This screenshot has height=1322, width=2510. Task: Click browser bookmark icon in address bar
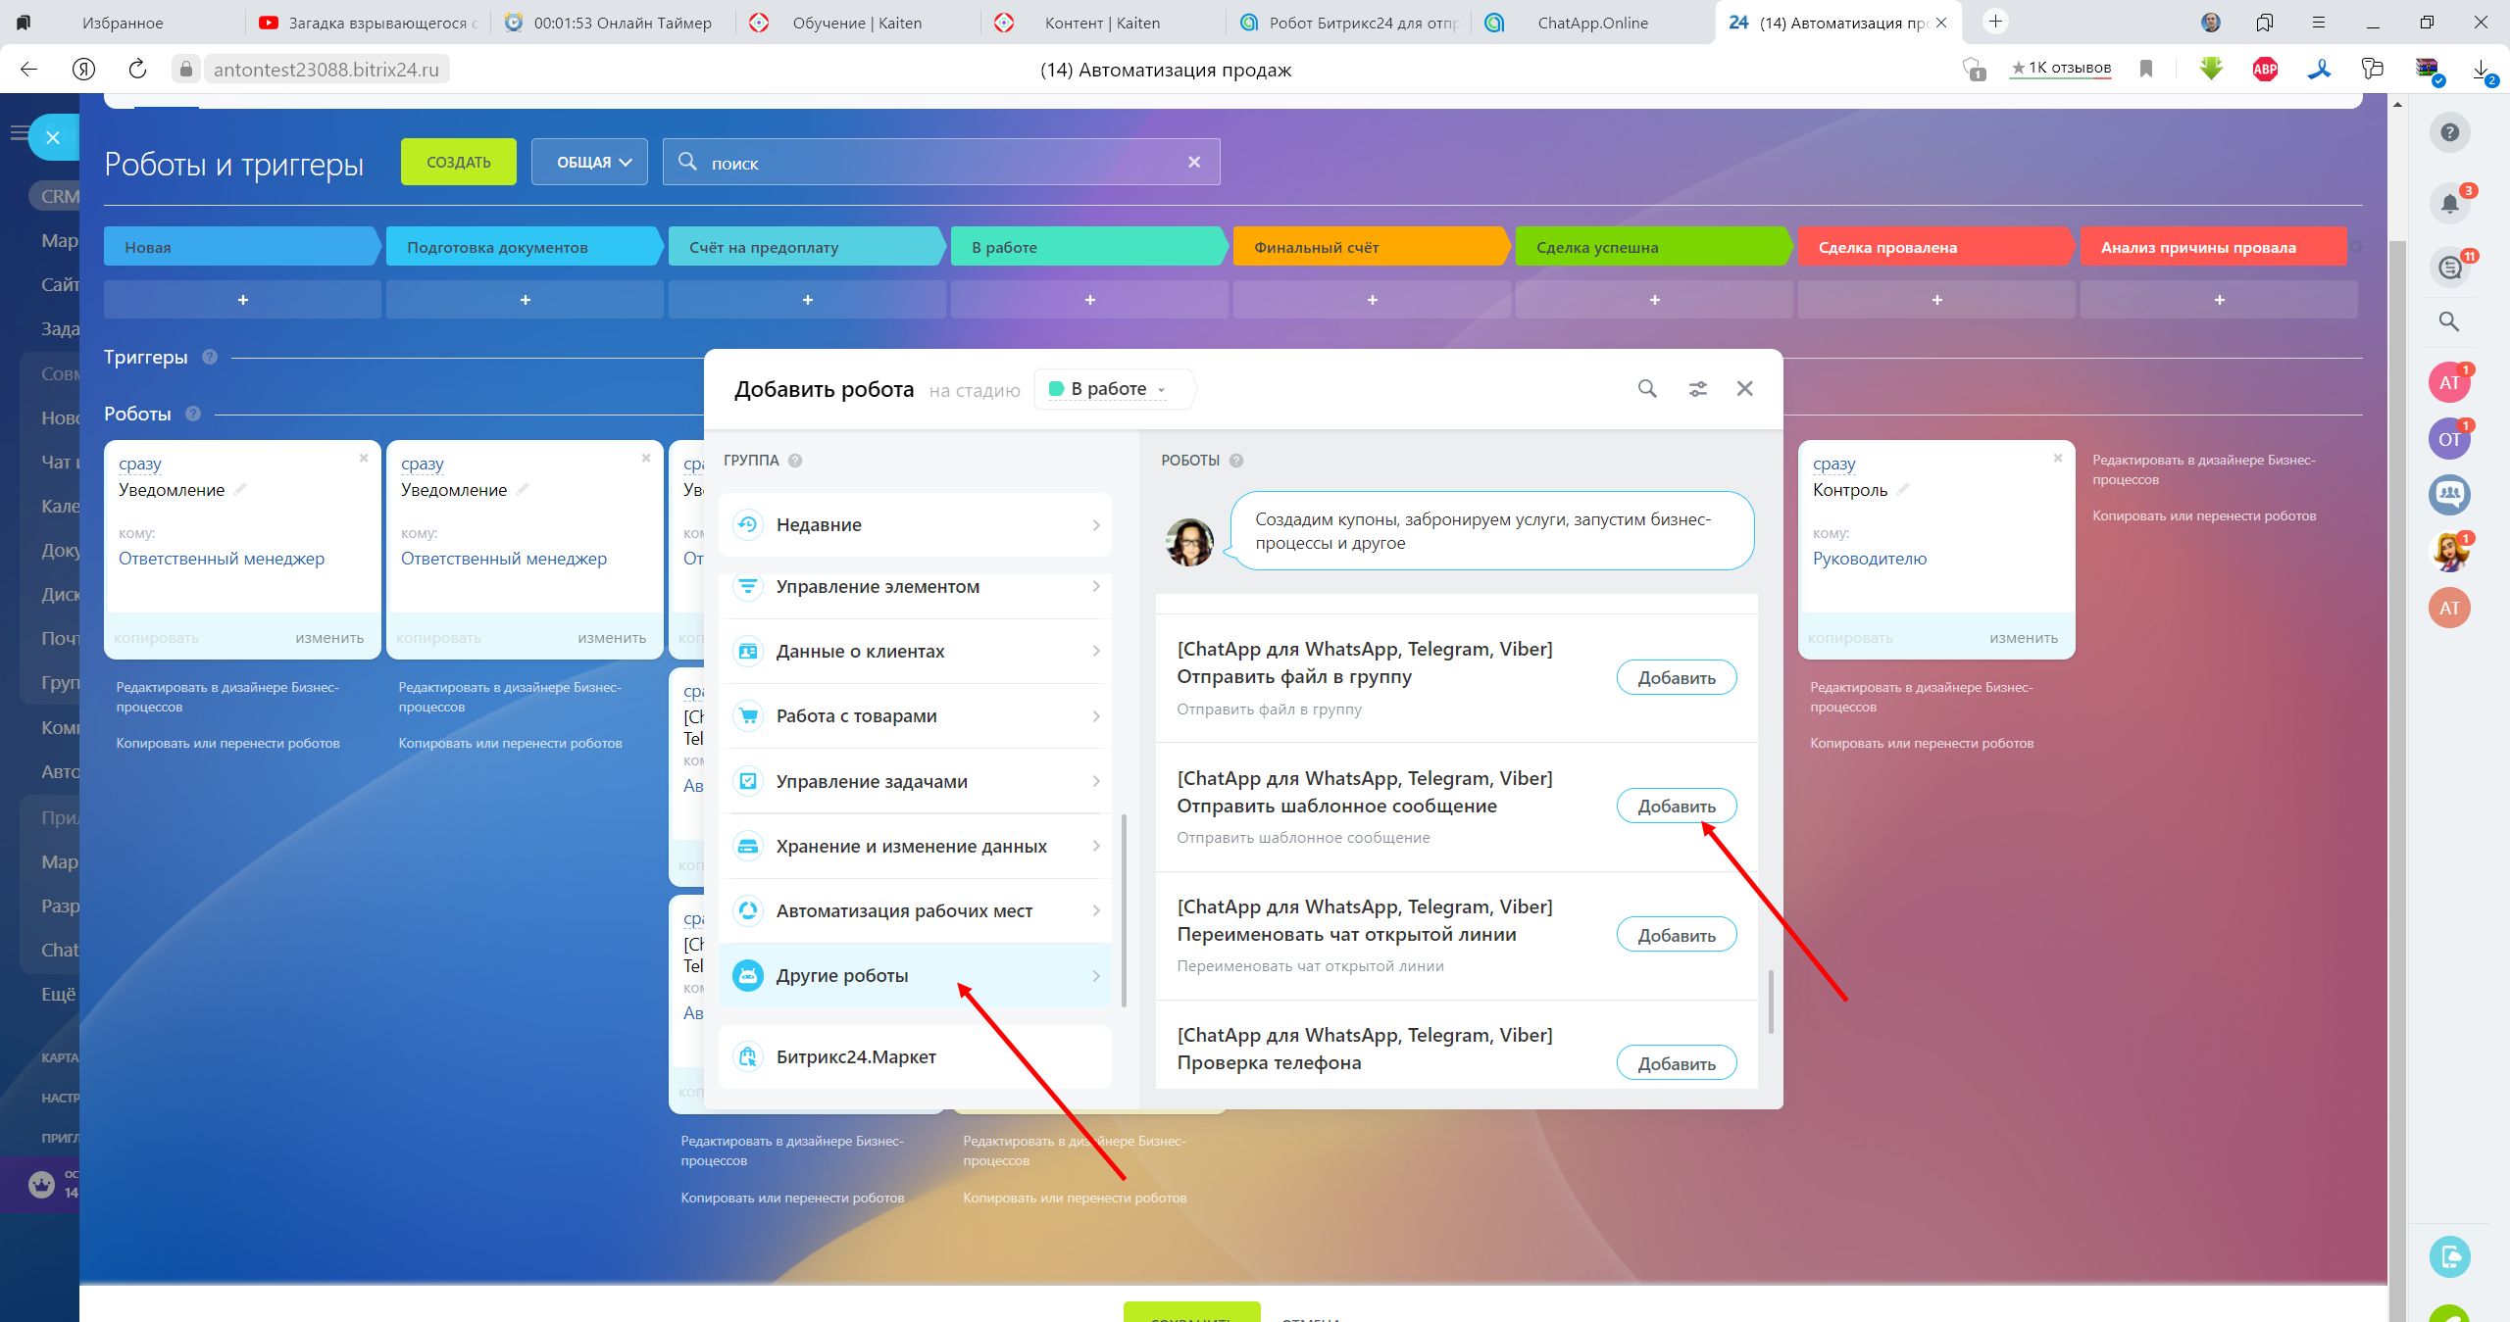pos(2146,69)
